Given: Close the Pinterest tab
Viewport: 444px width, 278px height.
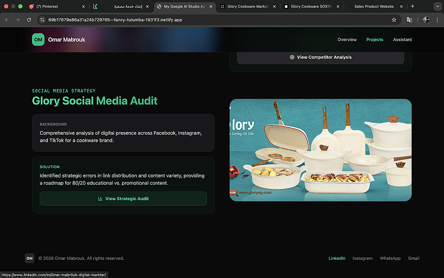Looking at the screenshot, I should 83,7.
